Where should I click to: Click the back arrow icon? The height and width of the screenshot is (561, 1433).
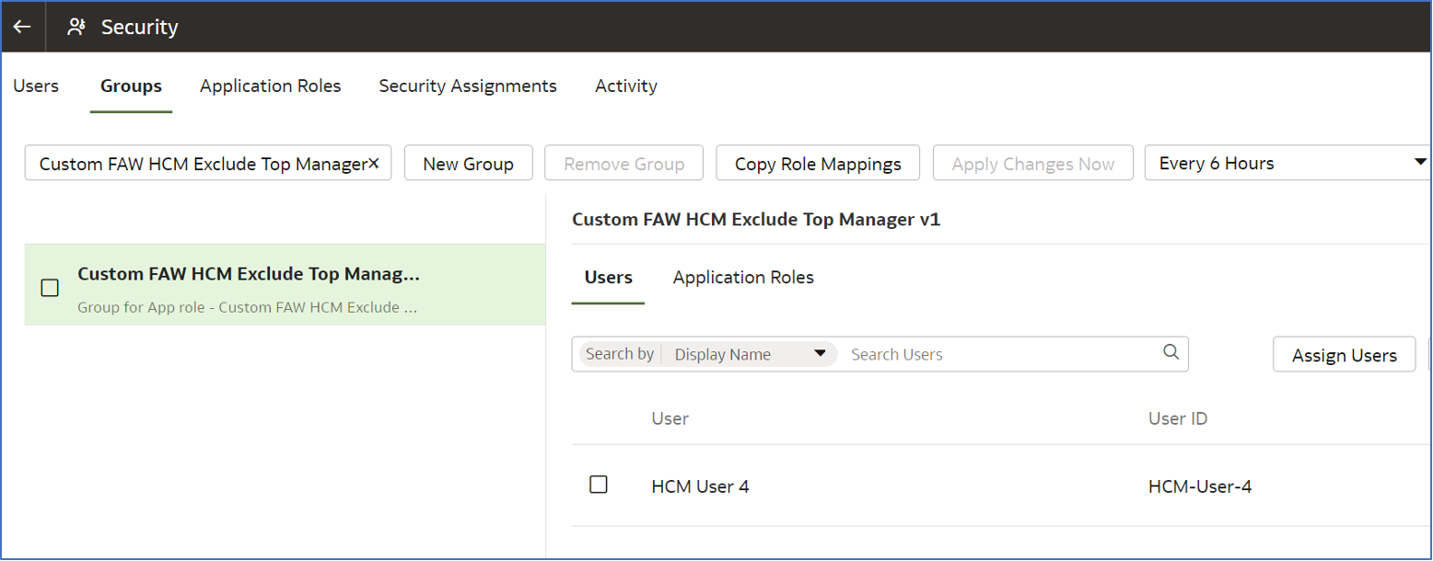click(x=22, y=27)
